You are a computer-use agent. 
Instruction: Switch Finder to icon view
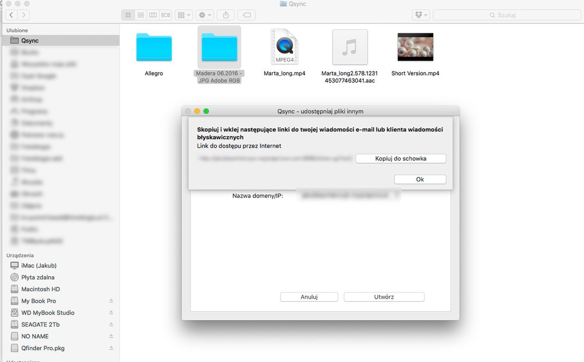(128, 15)
